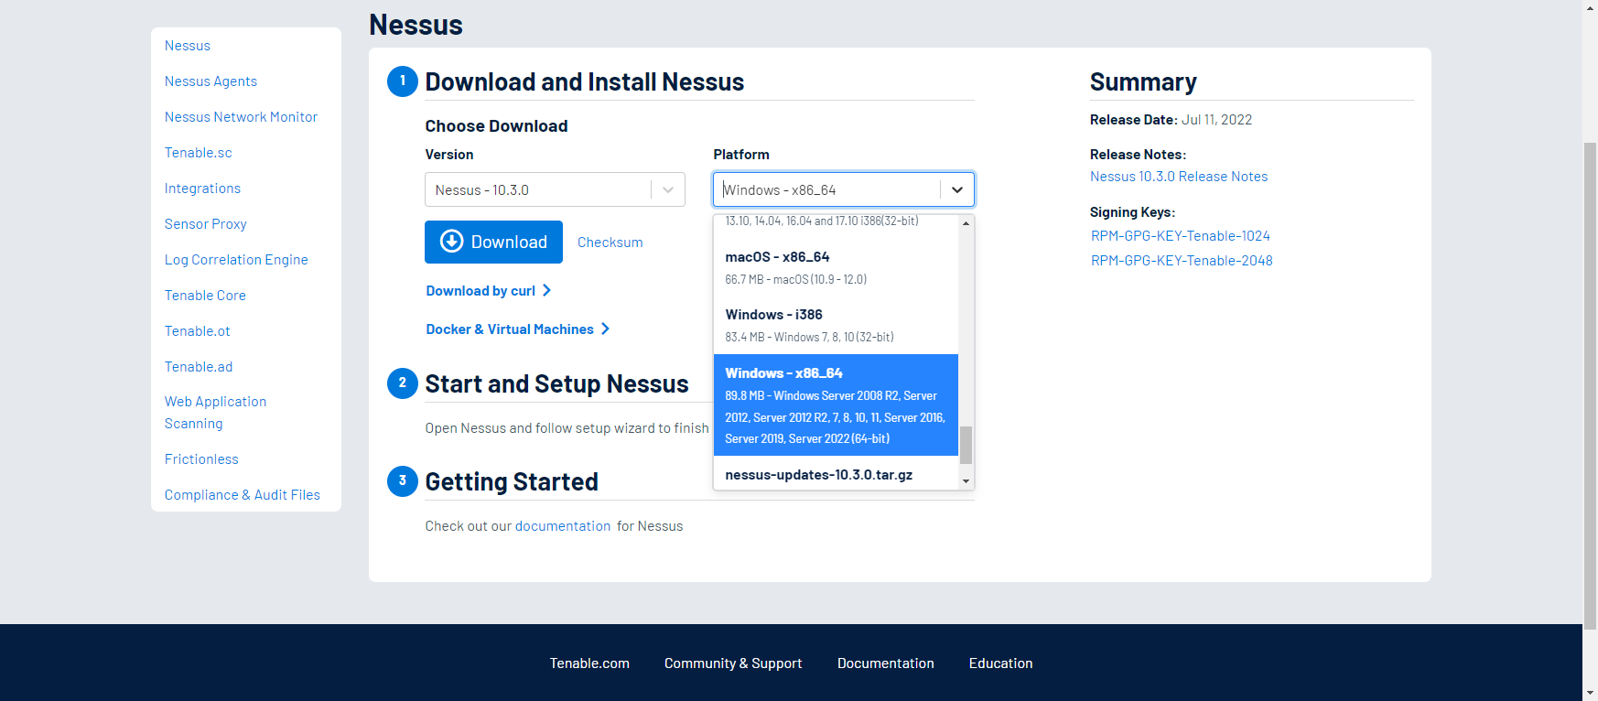The image size is (1598, 701).
Task: Open the Nessus sidebar link
Action: 188,46
